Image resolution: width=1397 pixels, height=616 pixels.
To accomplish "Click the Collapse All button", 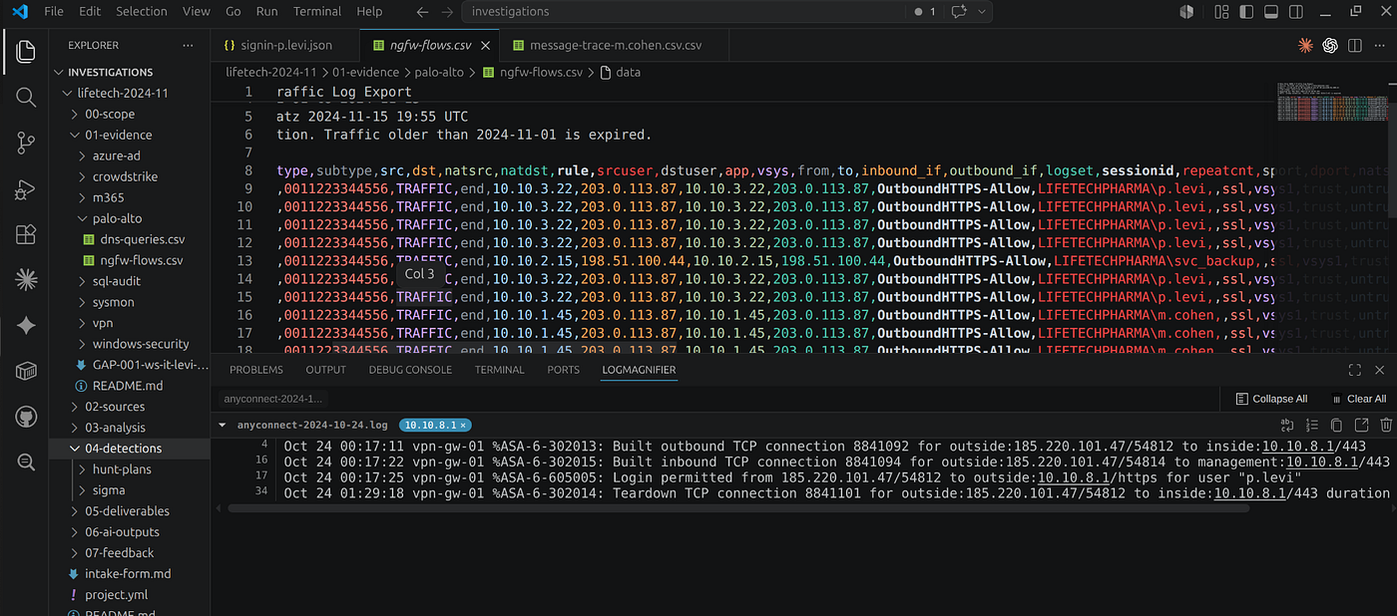I will pos(1271,399).
